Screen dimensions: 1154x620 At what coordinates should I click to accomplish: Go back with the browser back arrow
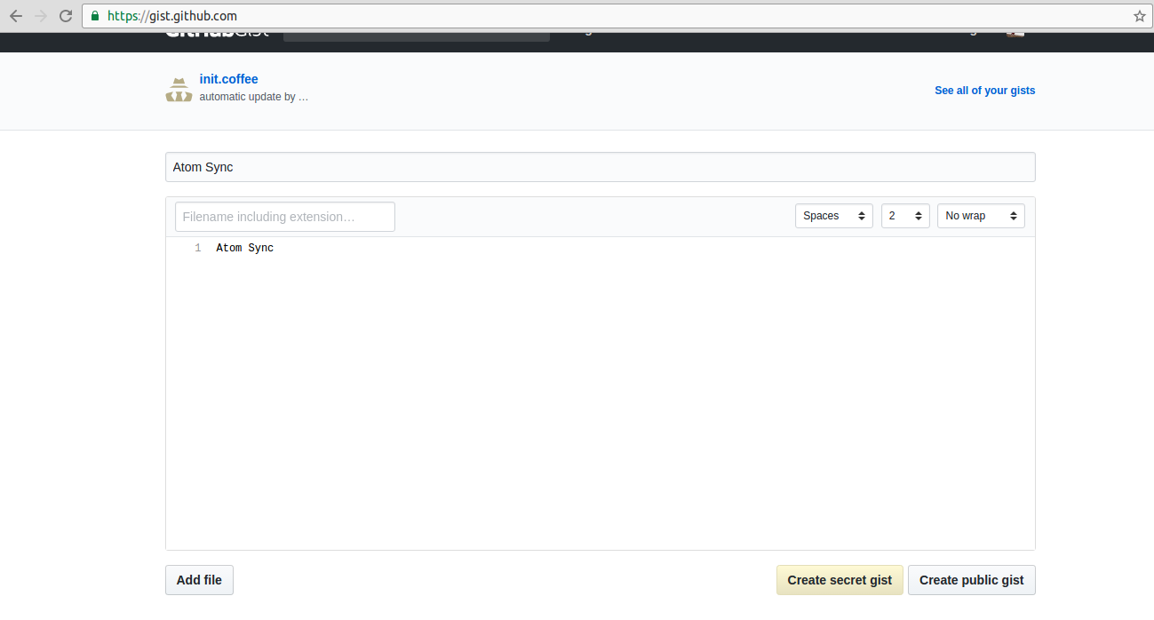(x=16, y=16)
